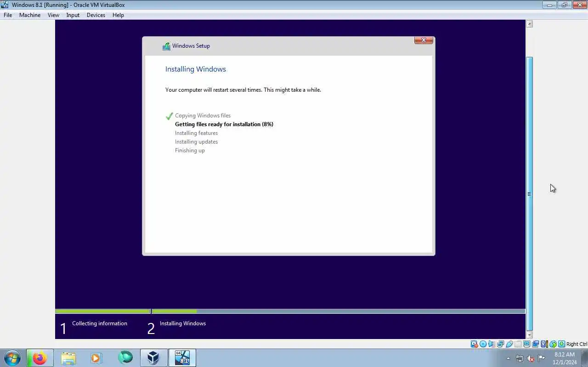
Task: Click the Collecting information progress bar
Action: (x=102, y=311)
